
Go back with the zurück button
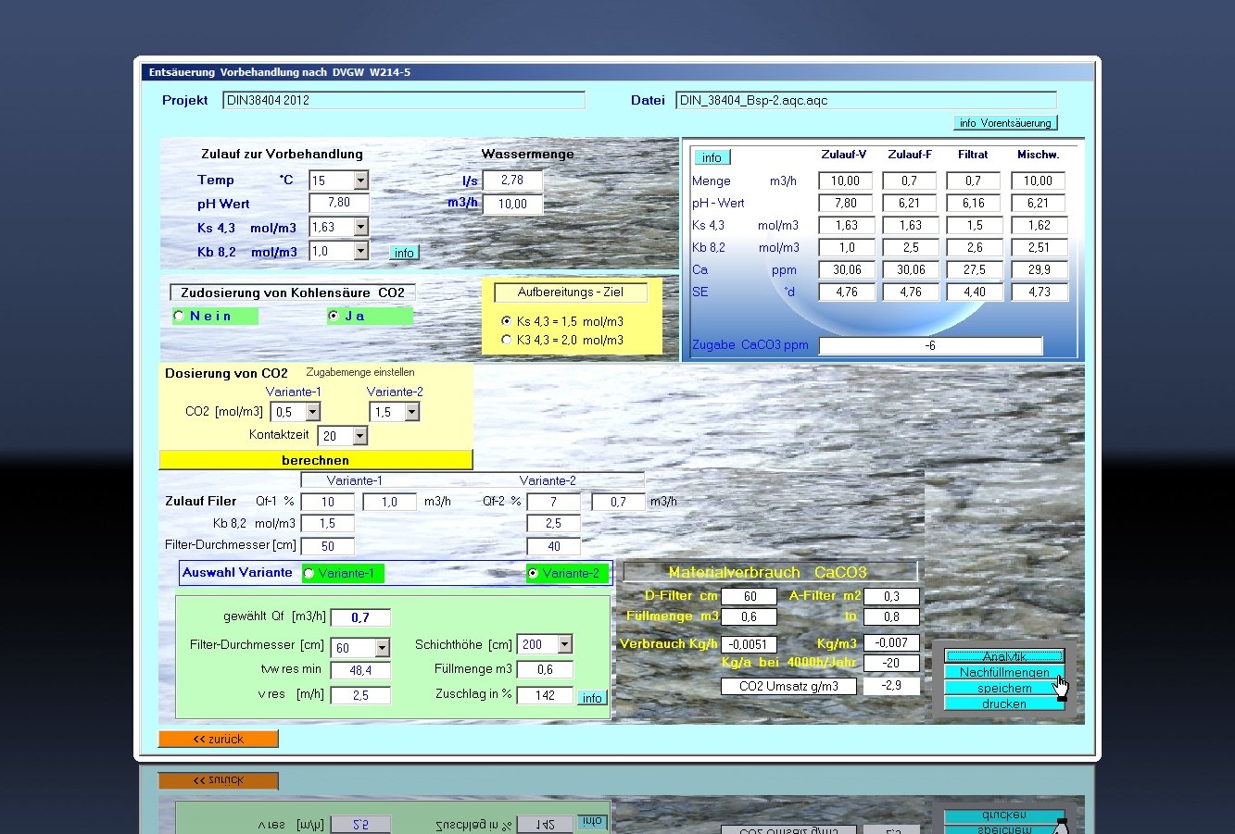point(218,739)
